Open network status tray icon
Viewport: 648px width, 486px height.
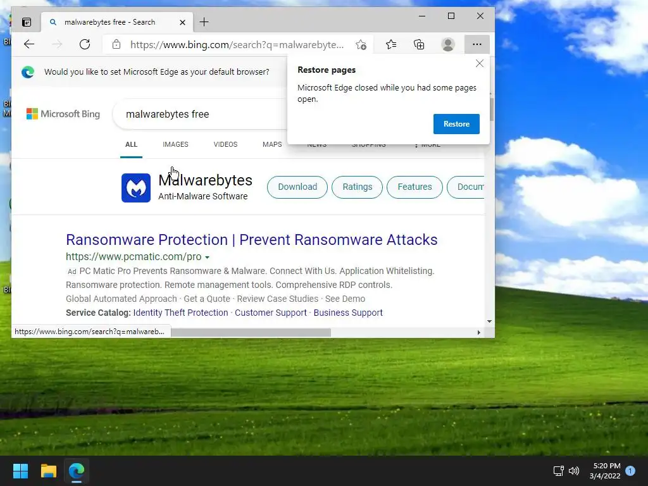tap(558, 471)
